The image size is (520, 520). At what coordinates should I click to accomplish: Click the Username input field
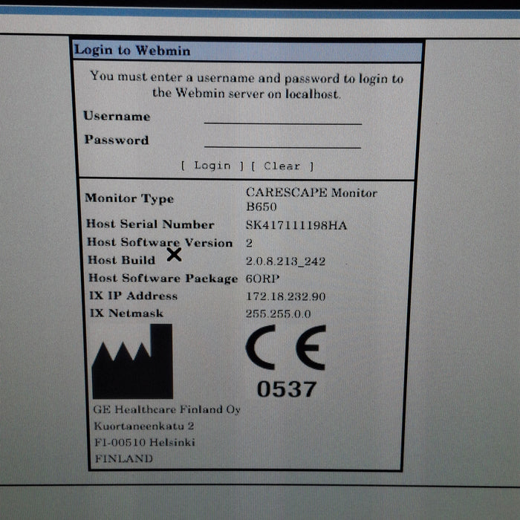pyautogui.click(x=282, y=117)
